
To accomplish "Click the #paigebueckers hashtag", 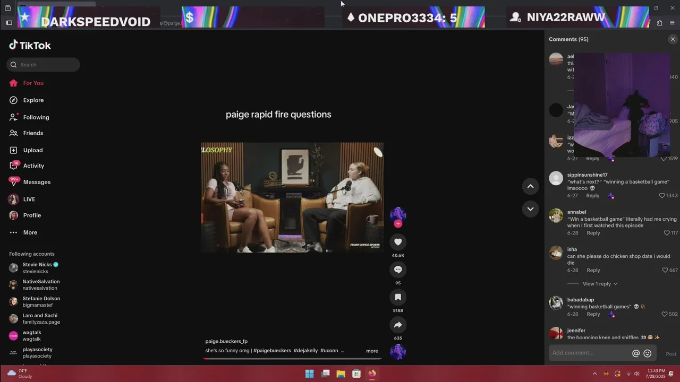I will tap(272, 351).
